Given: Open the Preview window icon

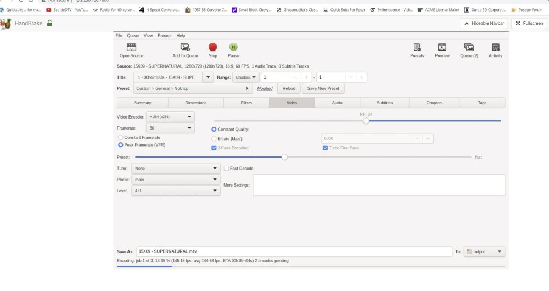Looking at the screenshot, I should click(442, 47).
